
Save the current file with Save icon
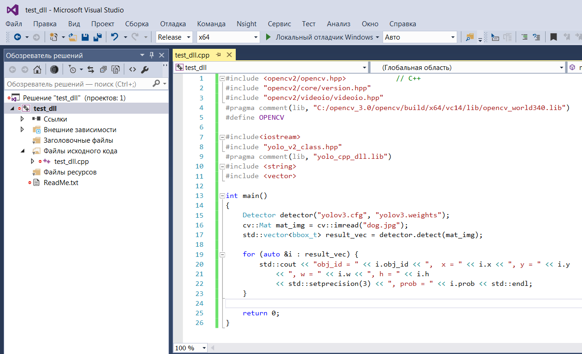85,37
